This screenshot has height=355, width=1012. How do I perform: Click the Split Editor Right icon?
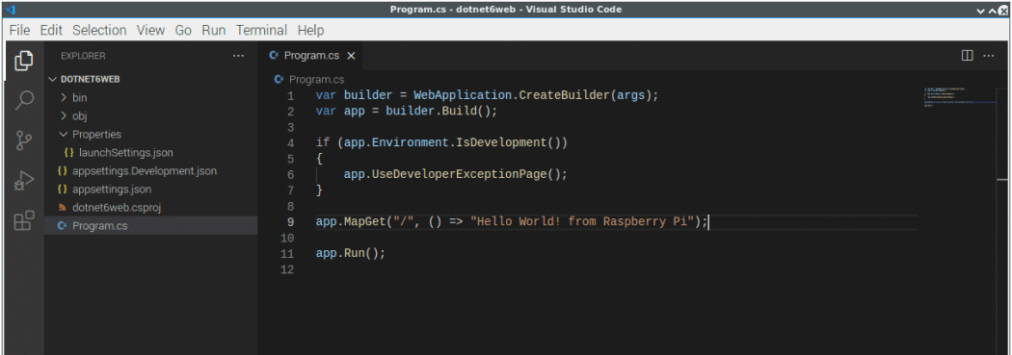click(968, 56)
